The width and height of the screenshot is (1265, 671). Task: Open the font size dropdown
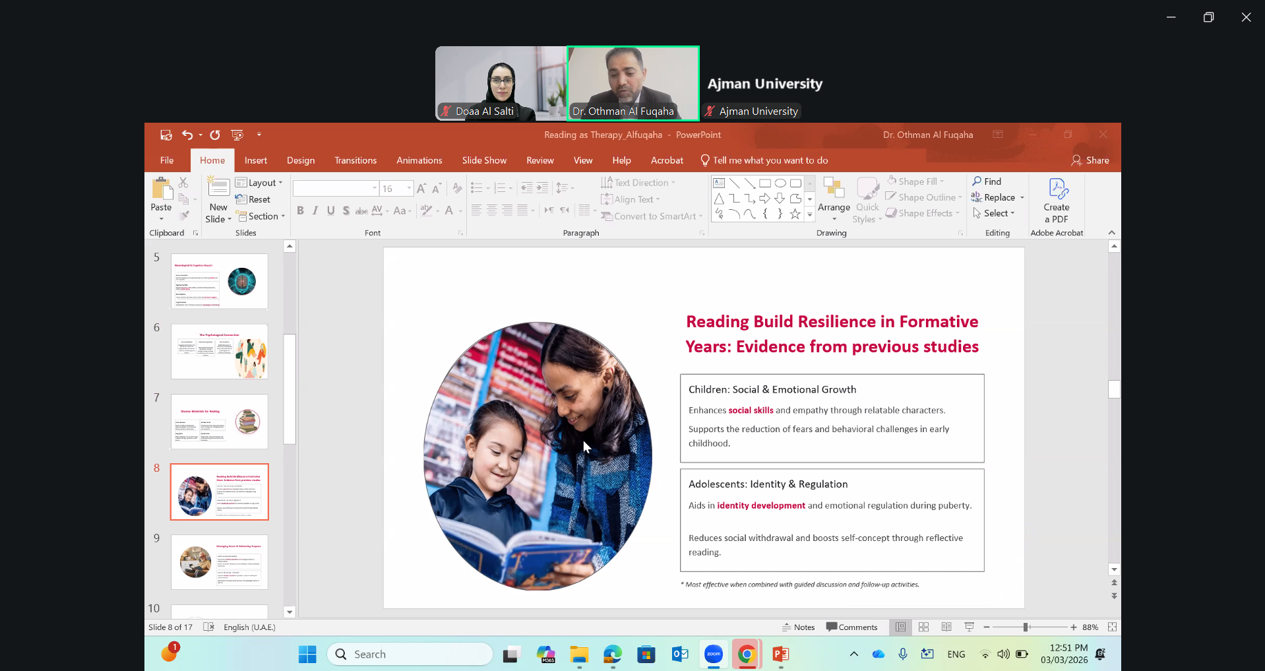409,189
